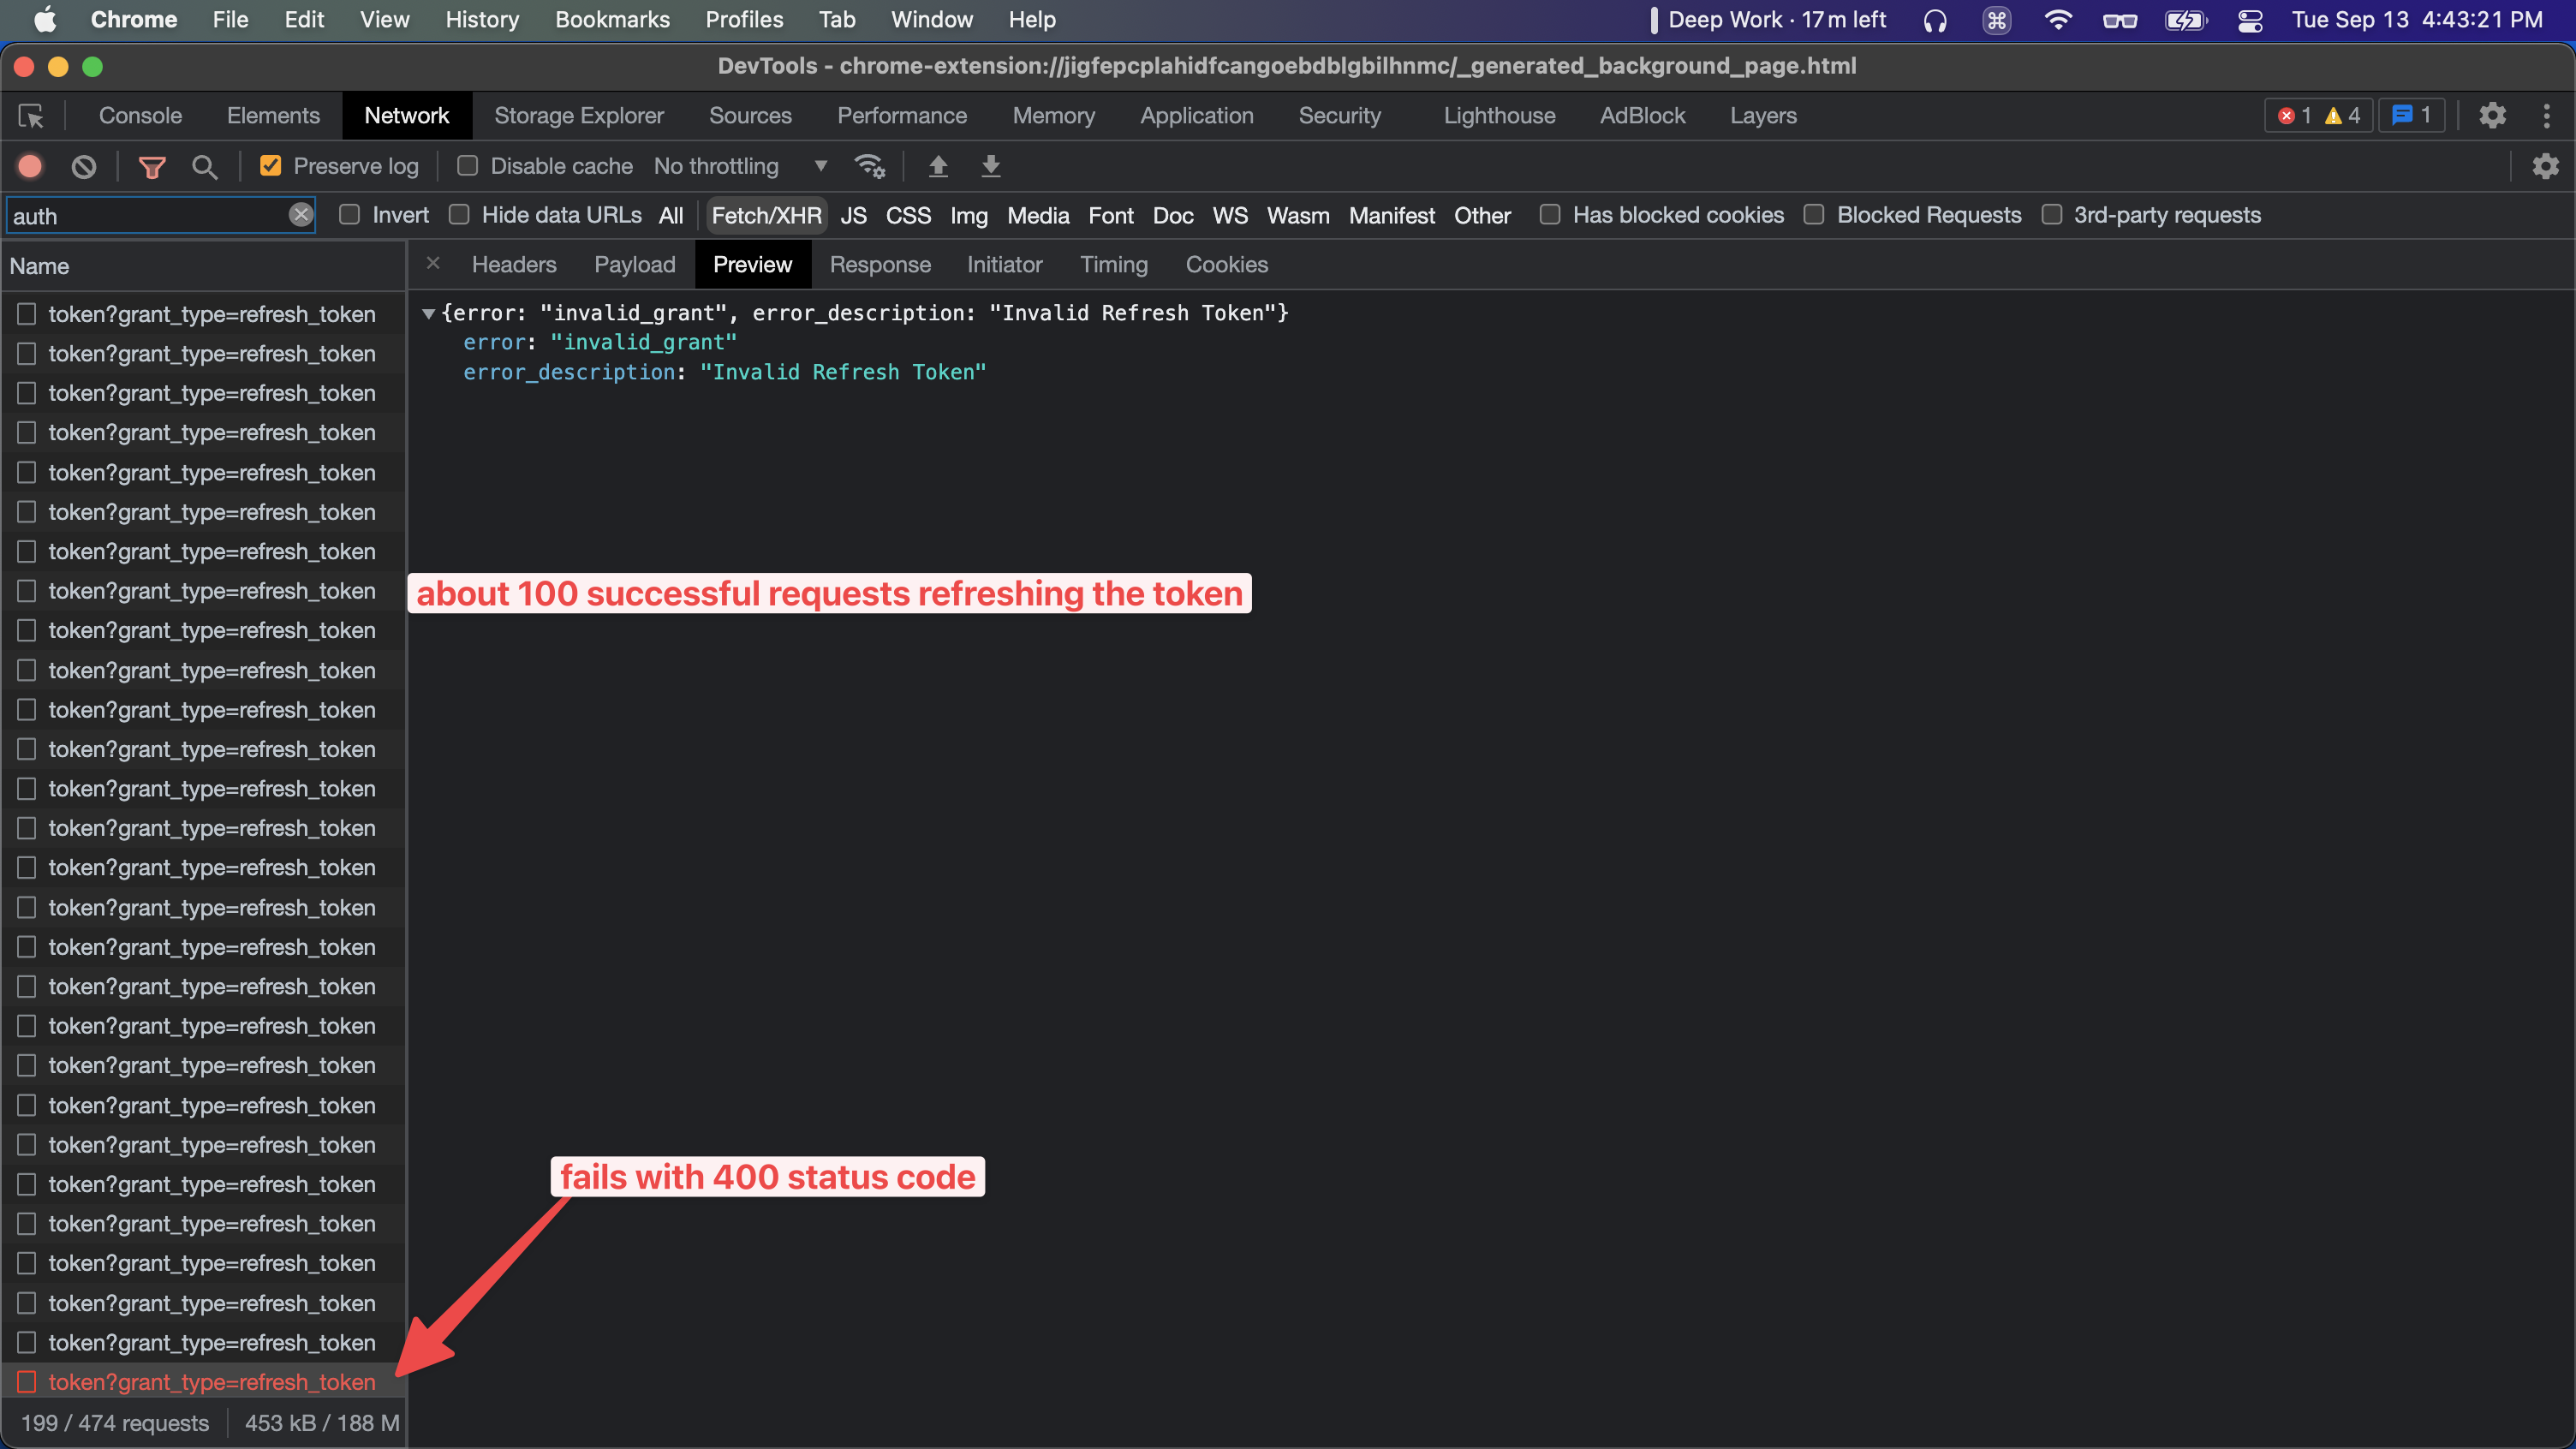Enable the Disable cache checkbox
This screenshot has height=1449, width=2576.
pyautogui.click(x=467, y=166)
